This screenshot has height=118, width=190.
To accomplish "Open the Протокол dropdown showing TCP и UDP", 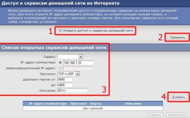I will (68, 74).
